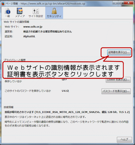Maximize the page info window
135x145 pixels.
point(121,3)
